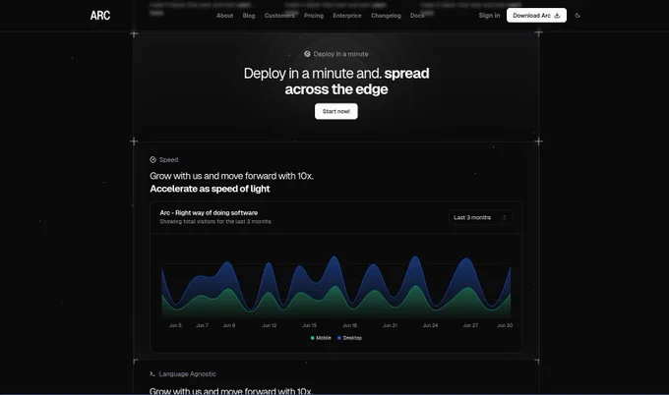669x395 pixels.
Task: Click the 'Arc - Right way of doing software' title
Action: tap(209, 212)
